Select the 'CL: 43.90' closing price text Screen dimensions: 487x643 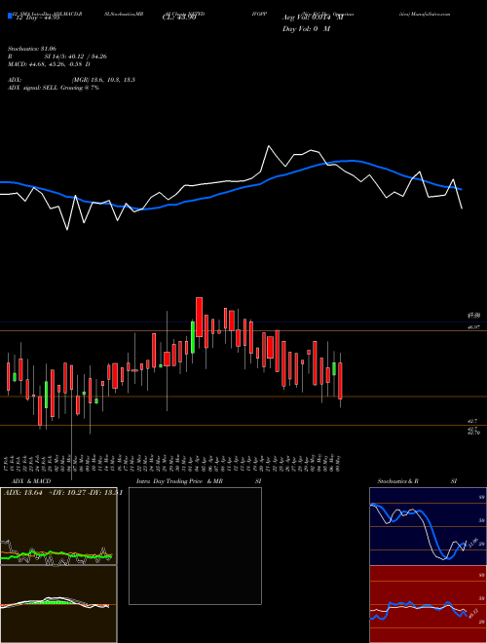click(179, 18)
